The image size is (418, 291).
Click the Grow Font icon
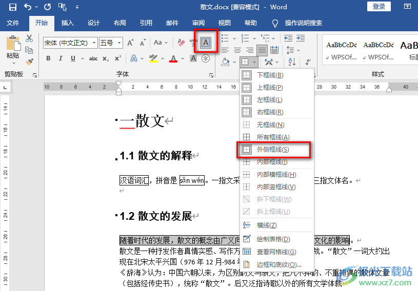(130, 43)
